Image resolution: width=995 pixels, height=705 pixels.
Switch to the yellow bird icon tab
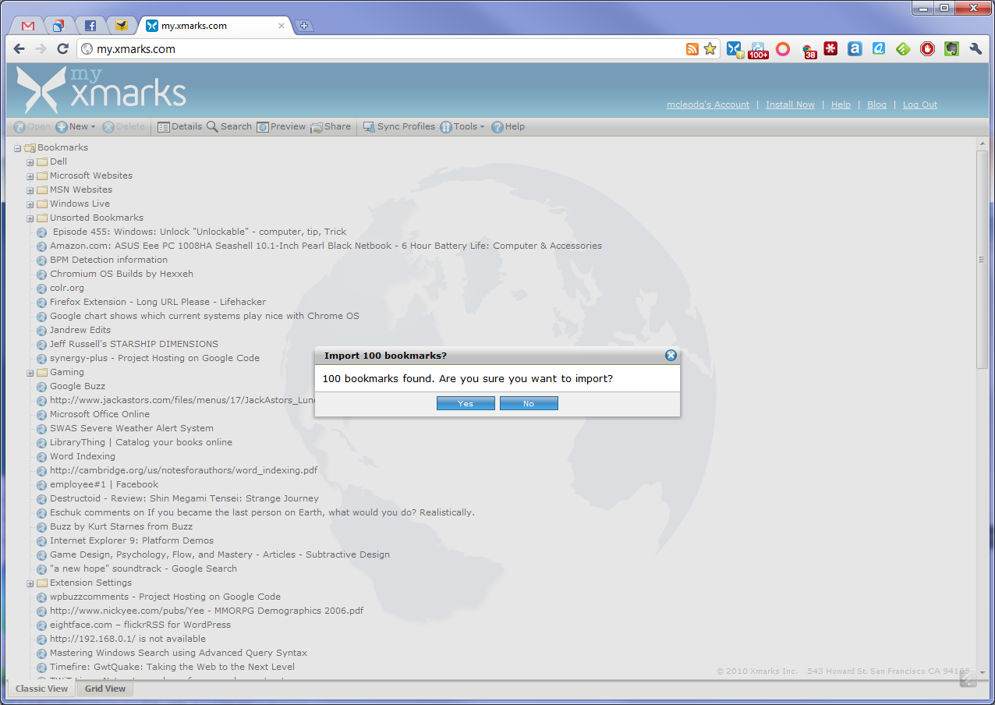tap(121, 26)
